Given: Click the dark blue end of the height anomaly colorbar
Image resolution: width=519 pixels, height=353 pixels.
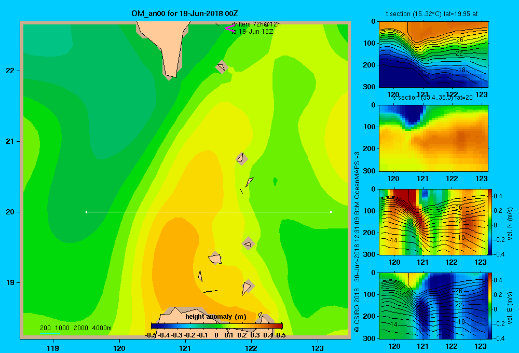Looking at the screenshot, I should click(154, 326).
